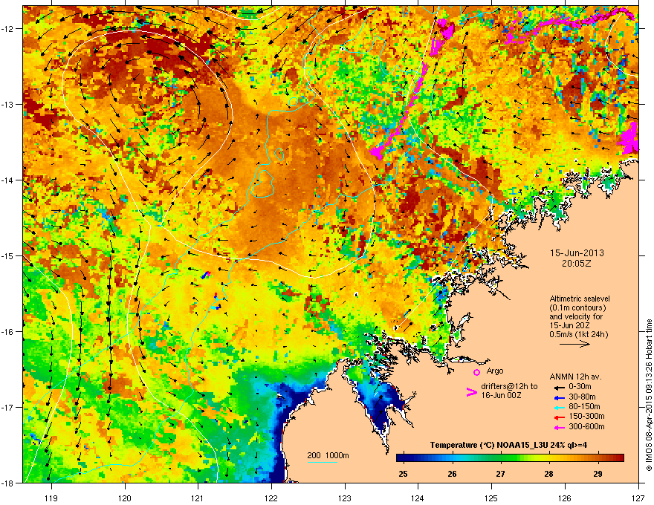Click the 15-Jun-2013 date label
This screenshot has height=505, width=654.
point(577,253)
